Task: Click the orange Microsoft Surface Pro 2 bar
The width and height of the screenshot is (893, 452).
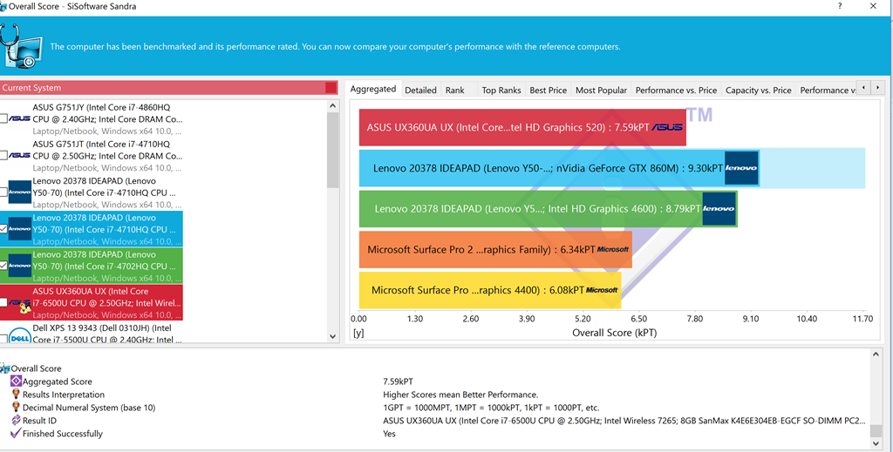Action: pos(494,249)
